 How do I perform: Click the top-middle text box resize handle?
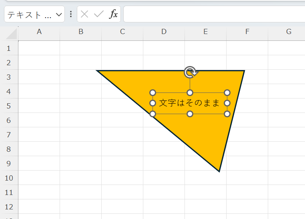(x=190, y=93)
